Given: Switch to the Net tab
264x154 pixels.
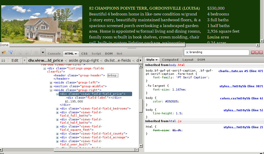Looking at the screenshot, I should 119,54.
